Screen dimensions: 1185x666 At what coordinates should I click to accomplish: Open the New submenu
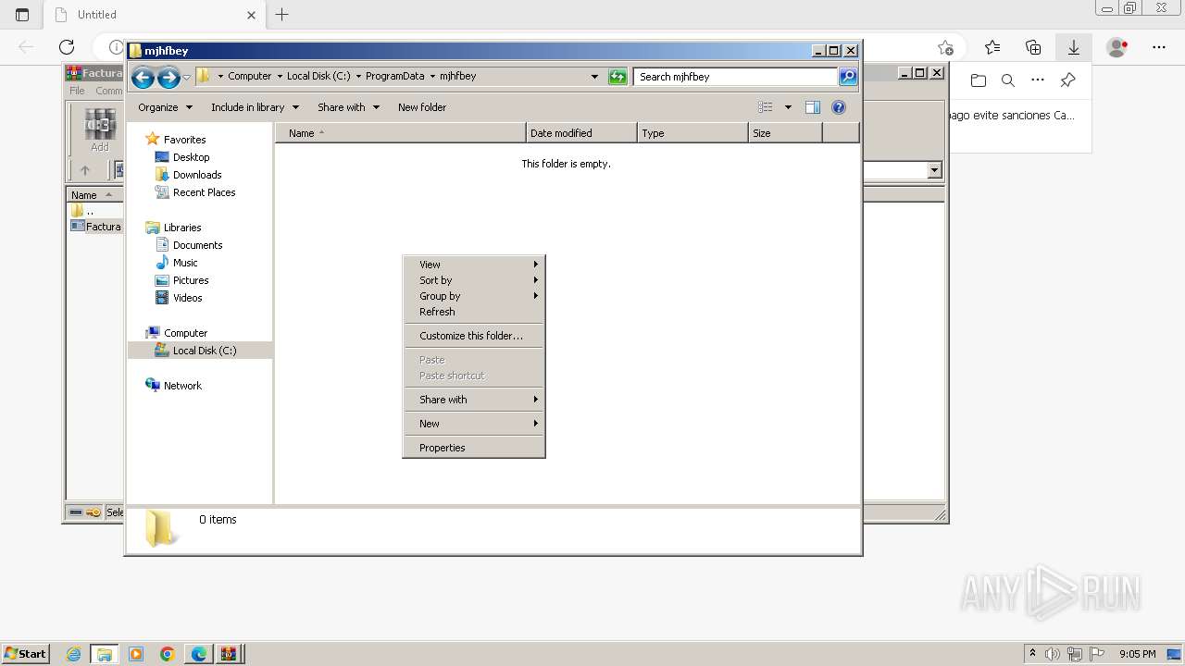(x=474, y=424)
